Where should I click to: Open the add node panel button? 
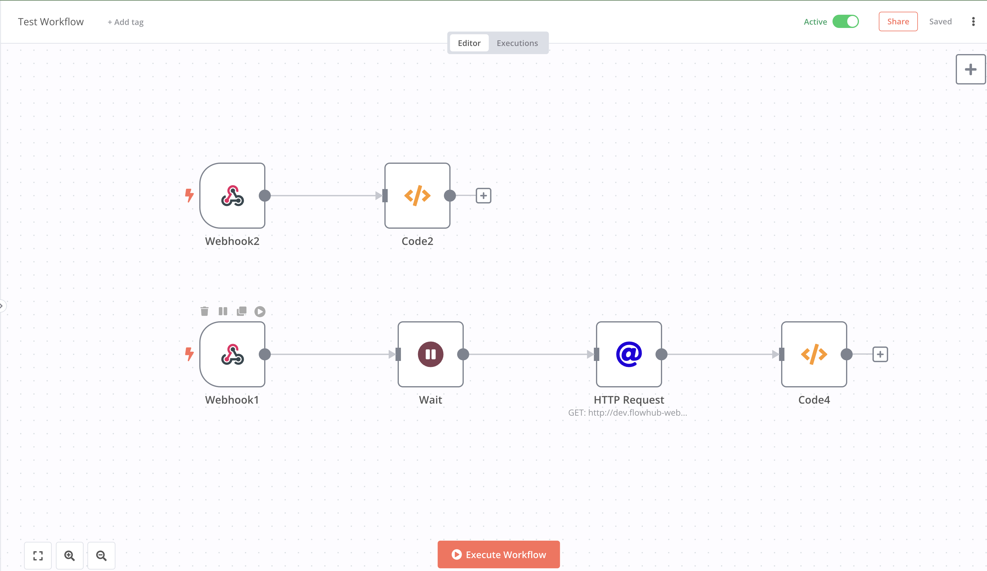pyautogui.click(x=970, y=69)
